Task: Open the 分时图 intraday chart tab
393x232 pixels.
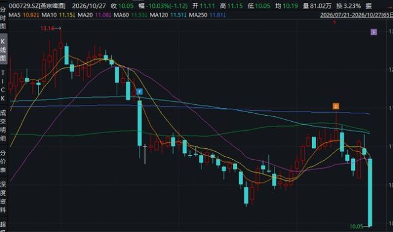Action: pos(3,18)
